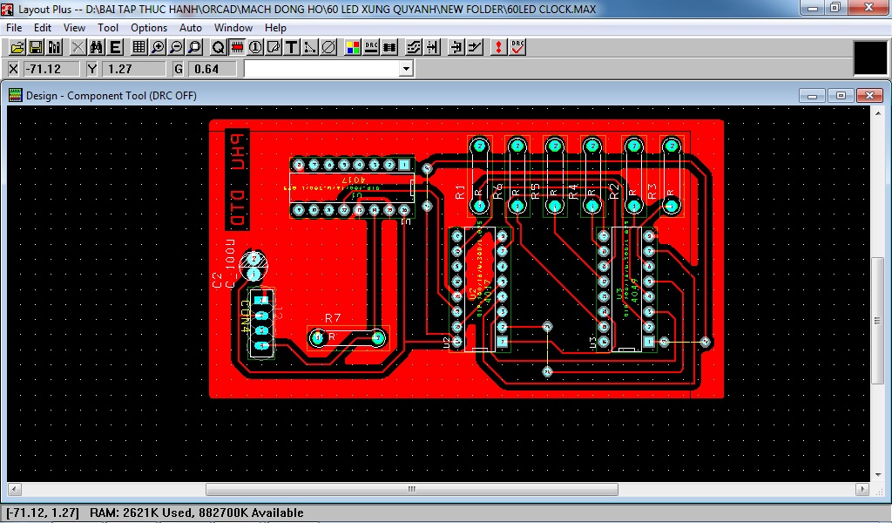Click the Open file folder icon
This screenshot has width=892, height=523.
tap(17, 47)
